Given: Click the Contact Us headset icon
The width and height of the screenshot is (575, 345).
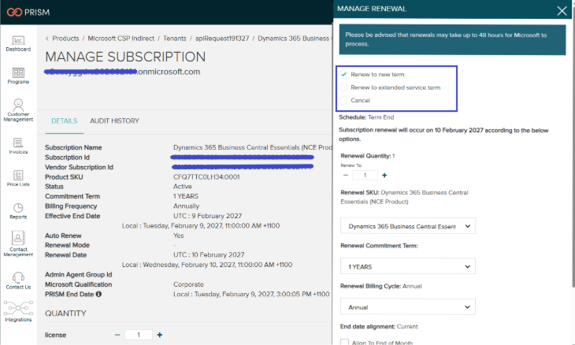Looking at the screenshot, I should (x=18, y=277).
